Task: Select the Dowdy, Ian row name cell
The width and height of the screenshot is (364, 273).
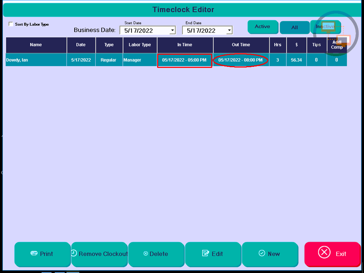Action: click(36, 60)
